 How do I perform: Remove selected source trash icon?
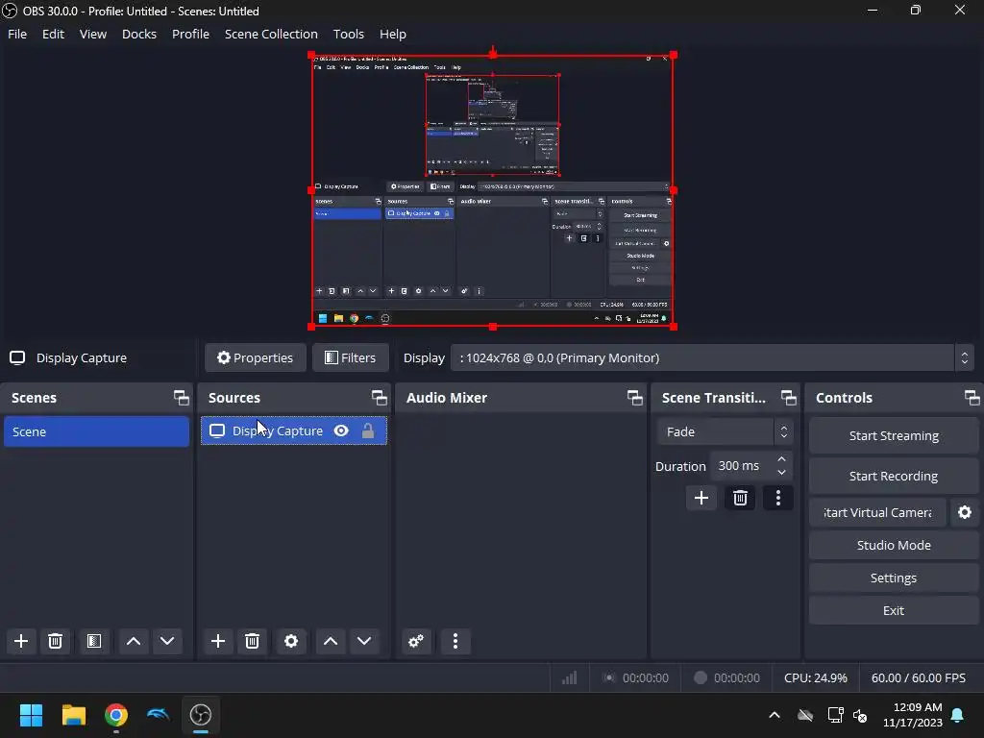[253, 641]
